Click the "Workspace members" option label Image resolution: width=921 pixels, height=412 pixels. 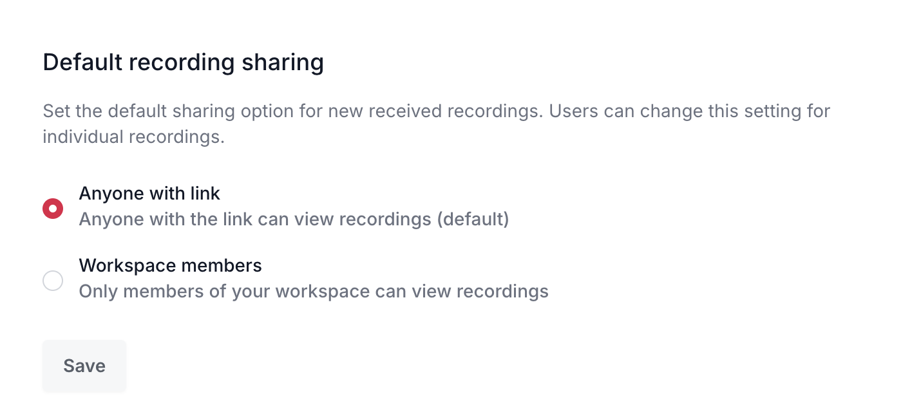click(x=170, y=265)
